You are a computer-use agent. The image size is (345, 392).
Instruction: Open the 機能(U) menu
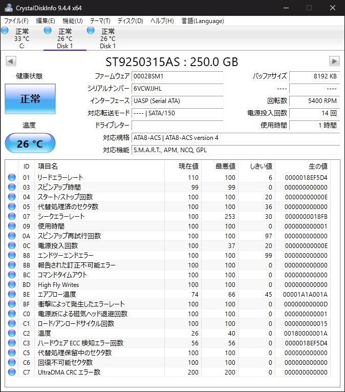click(x=73, y=20)
